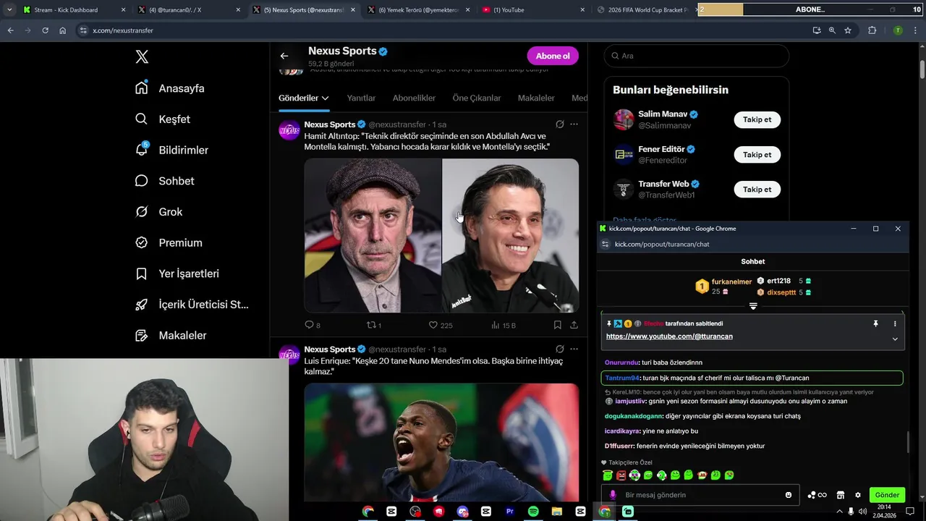This screenshot has width=926, height=521.
Task: Click Grok icon on Hamit Altıntop post
Action: [x=559, y=124]
